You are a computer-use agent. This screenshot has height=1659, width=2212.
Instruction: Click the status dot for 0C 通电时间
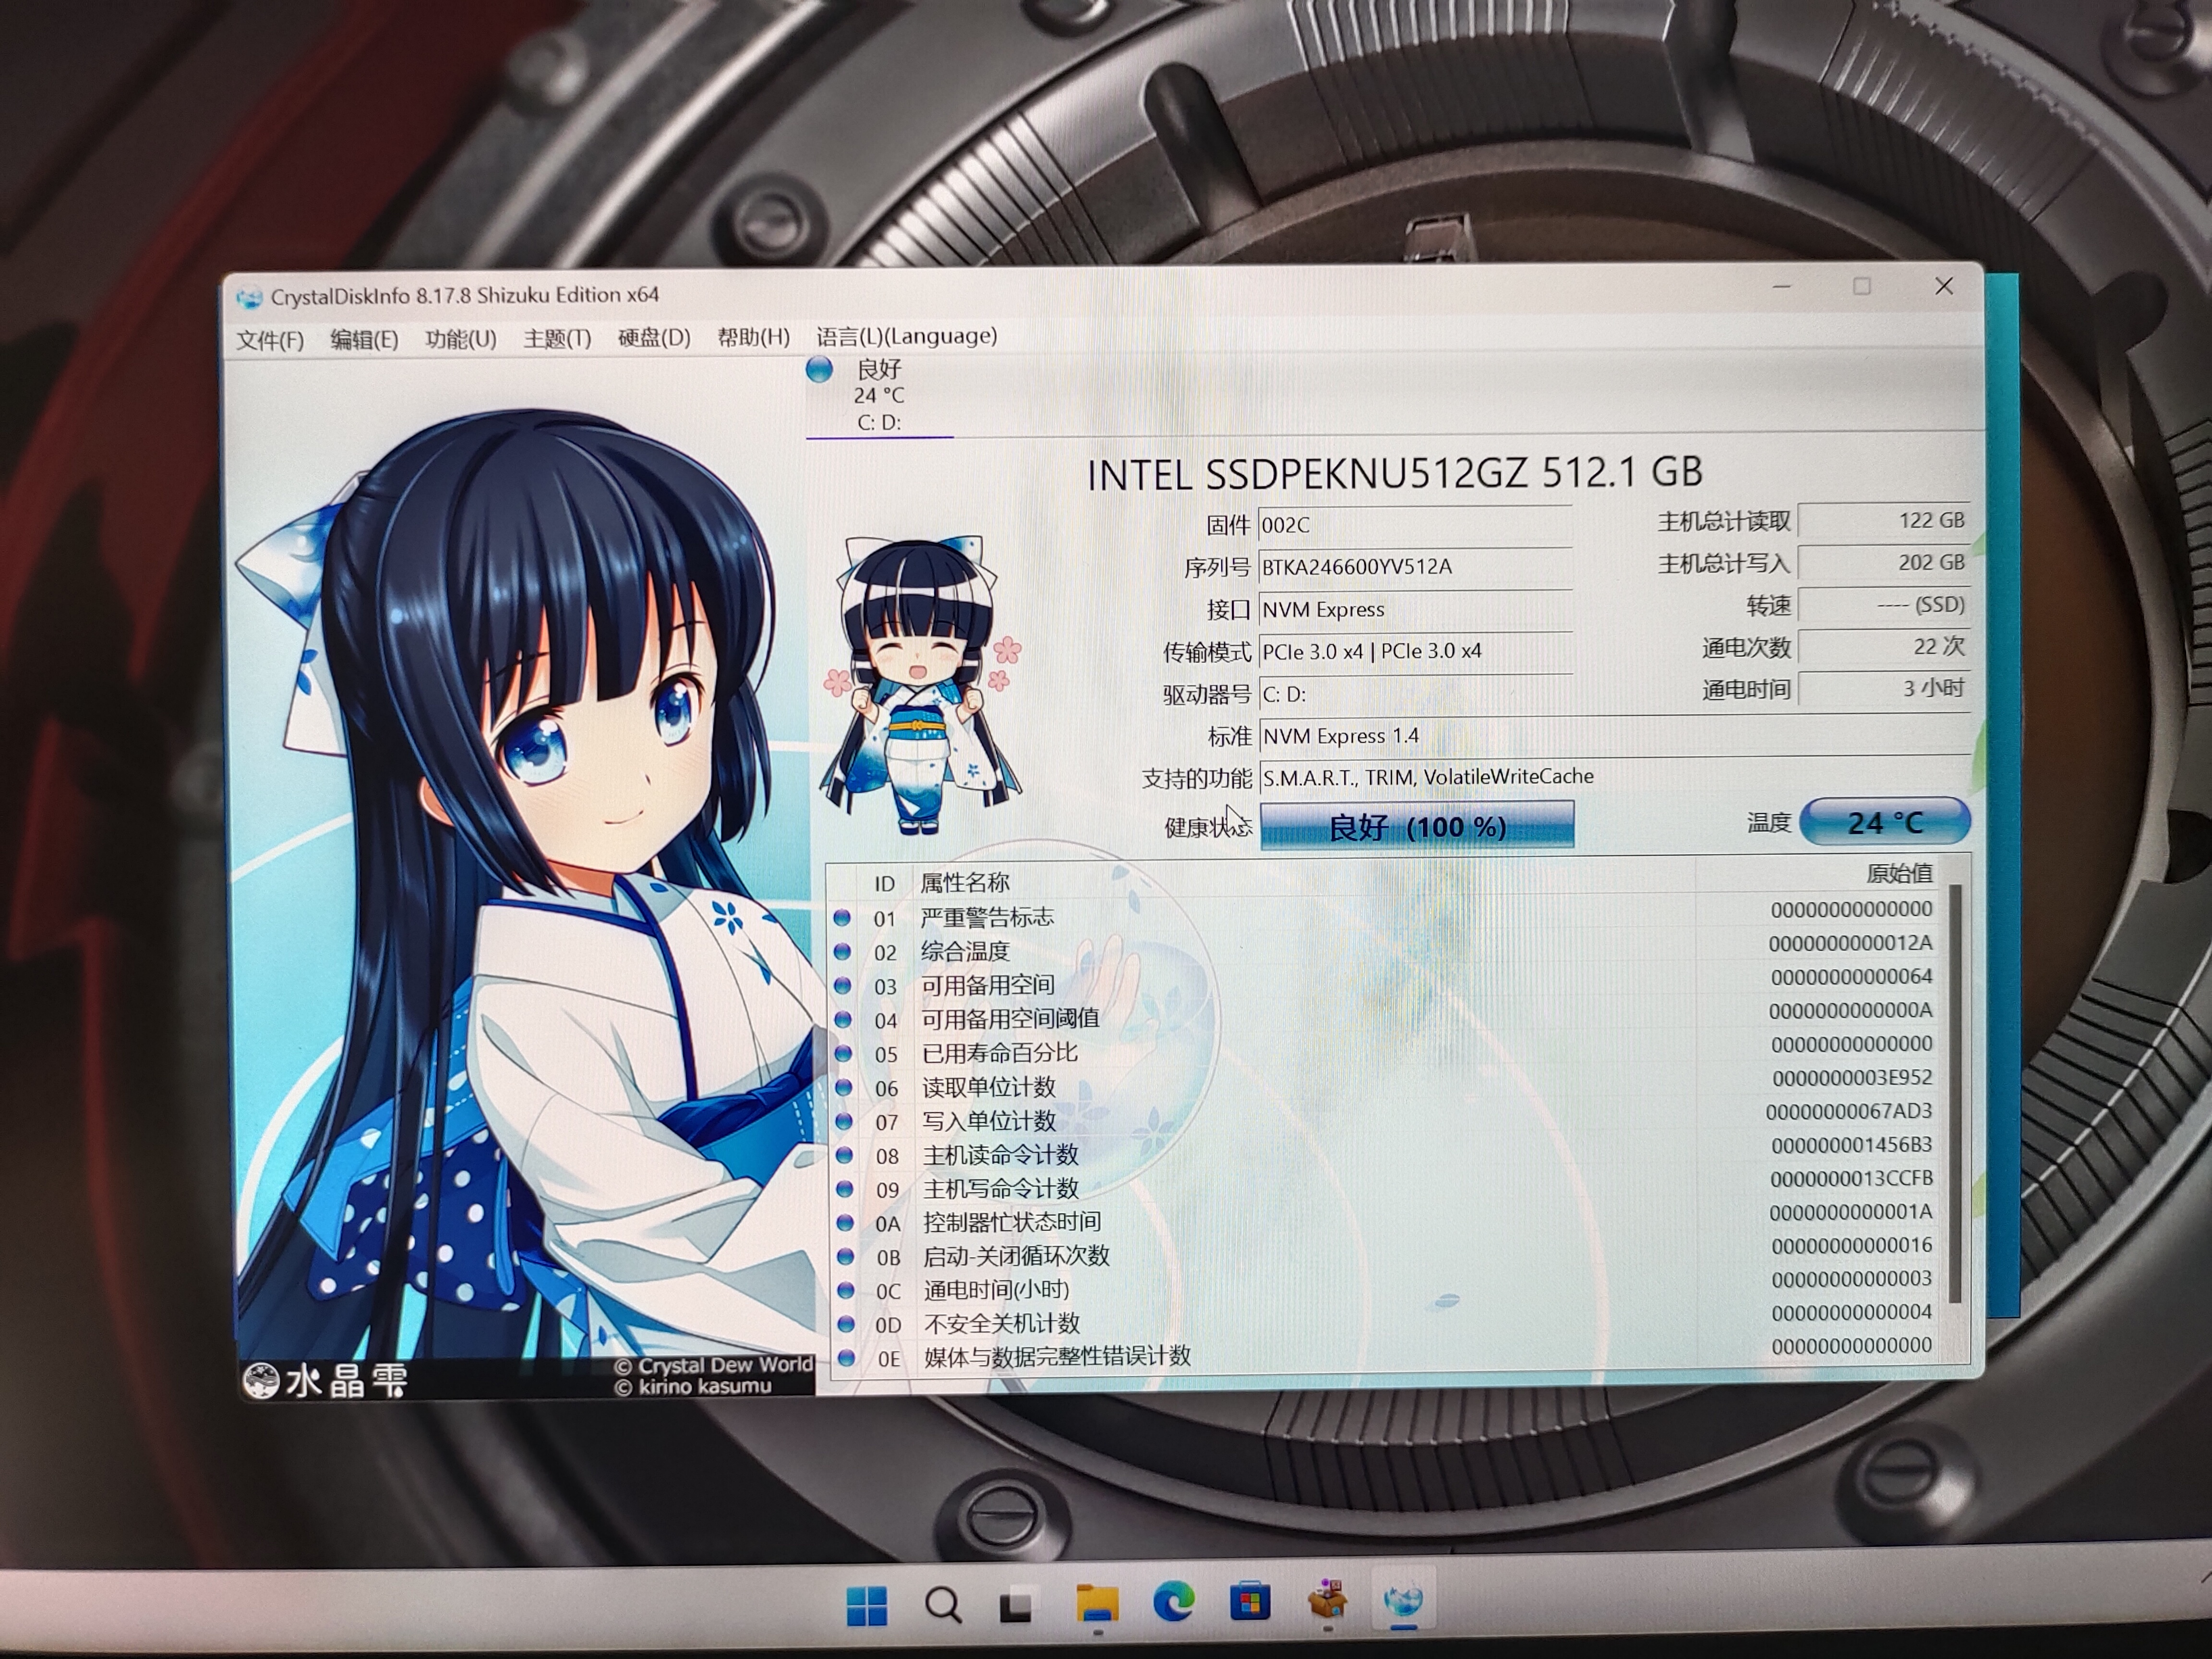(845, 1289)
